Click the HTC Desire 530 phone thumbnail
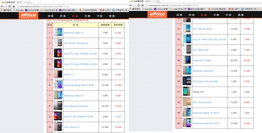262x133 pixels. tap(187, 50)
